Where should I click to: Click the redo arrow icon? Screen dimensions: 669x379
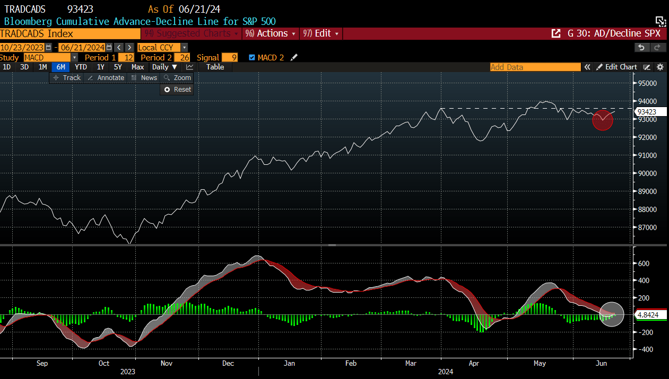657,48
